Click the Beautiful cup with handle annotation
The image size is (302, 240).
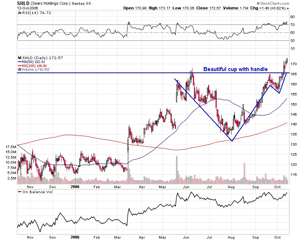(235, 69)
